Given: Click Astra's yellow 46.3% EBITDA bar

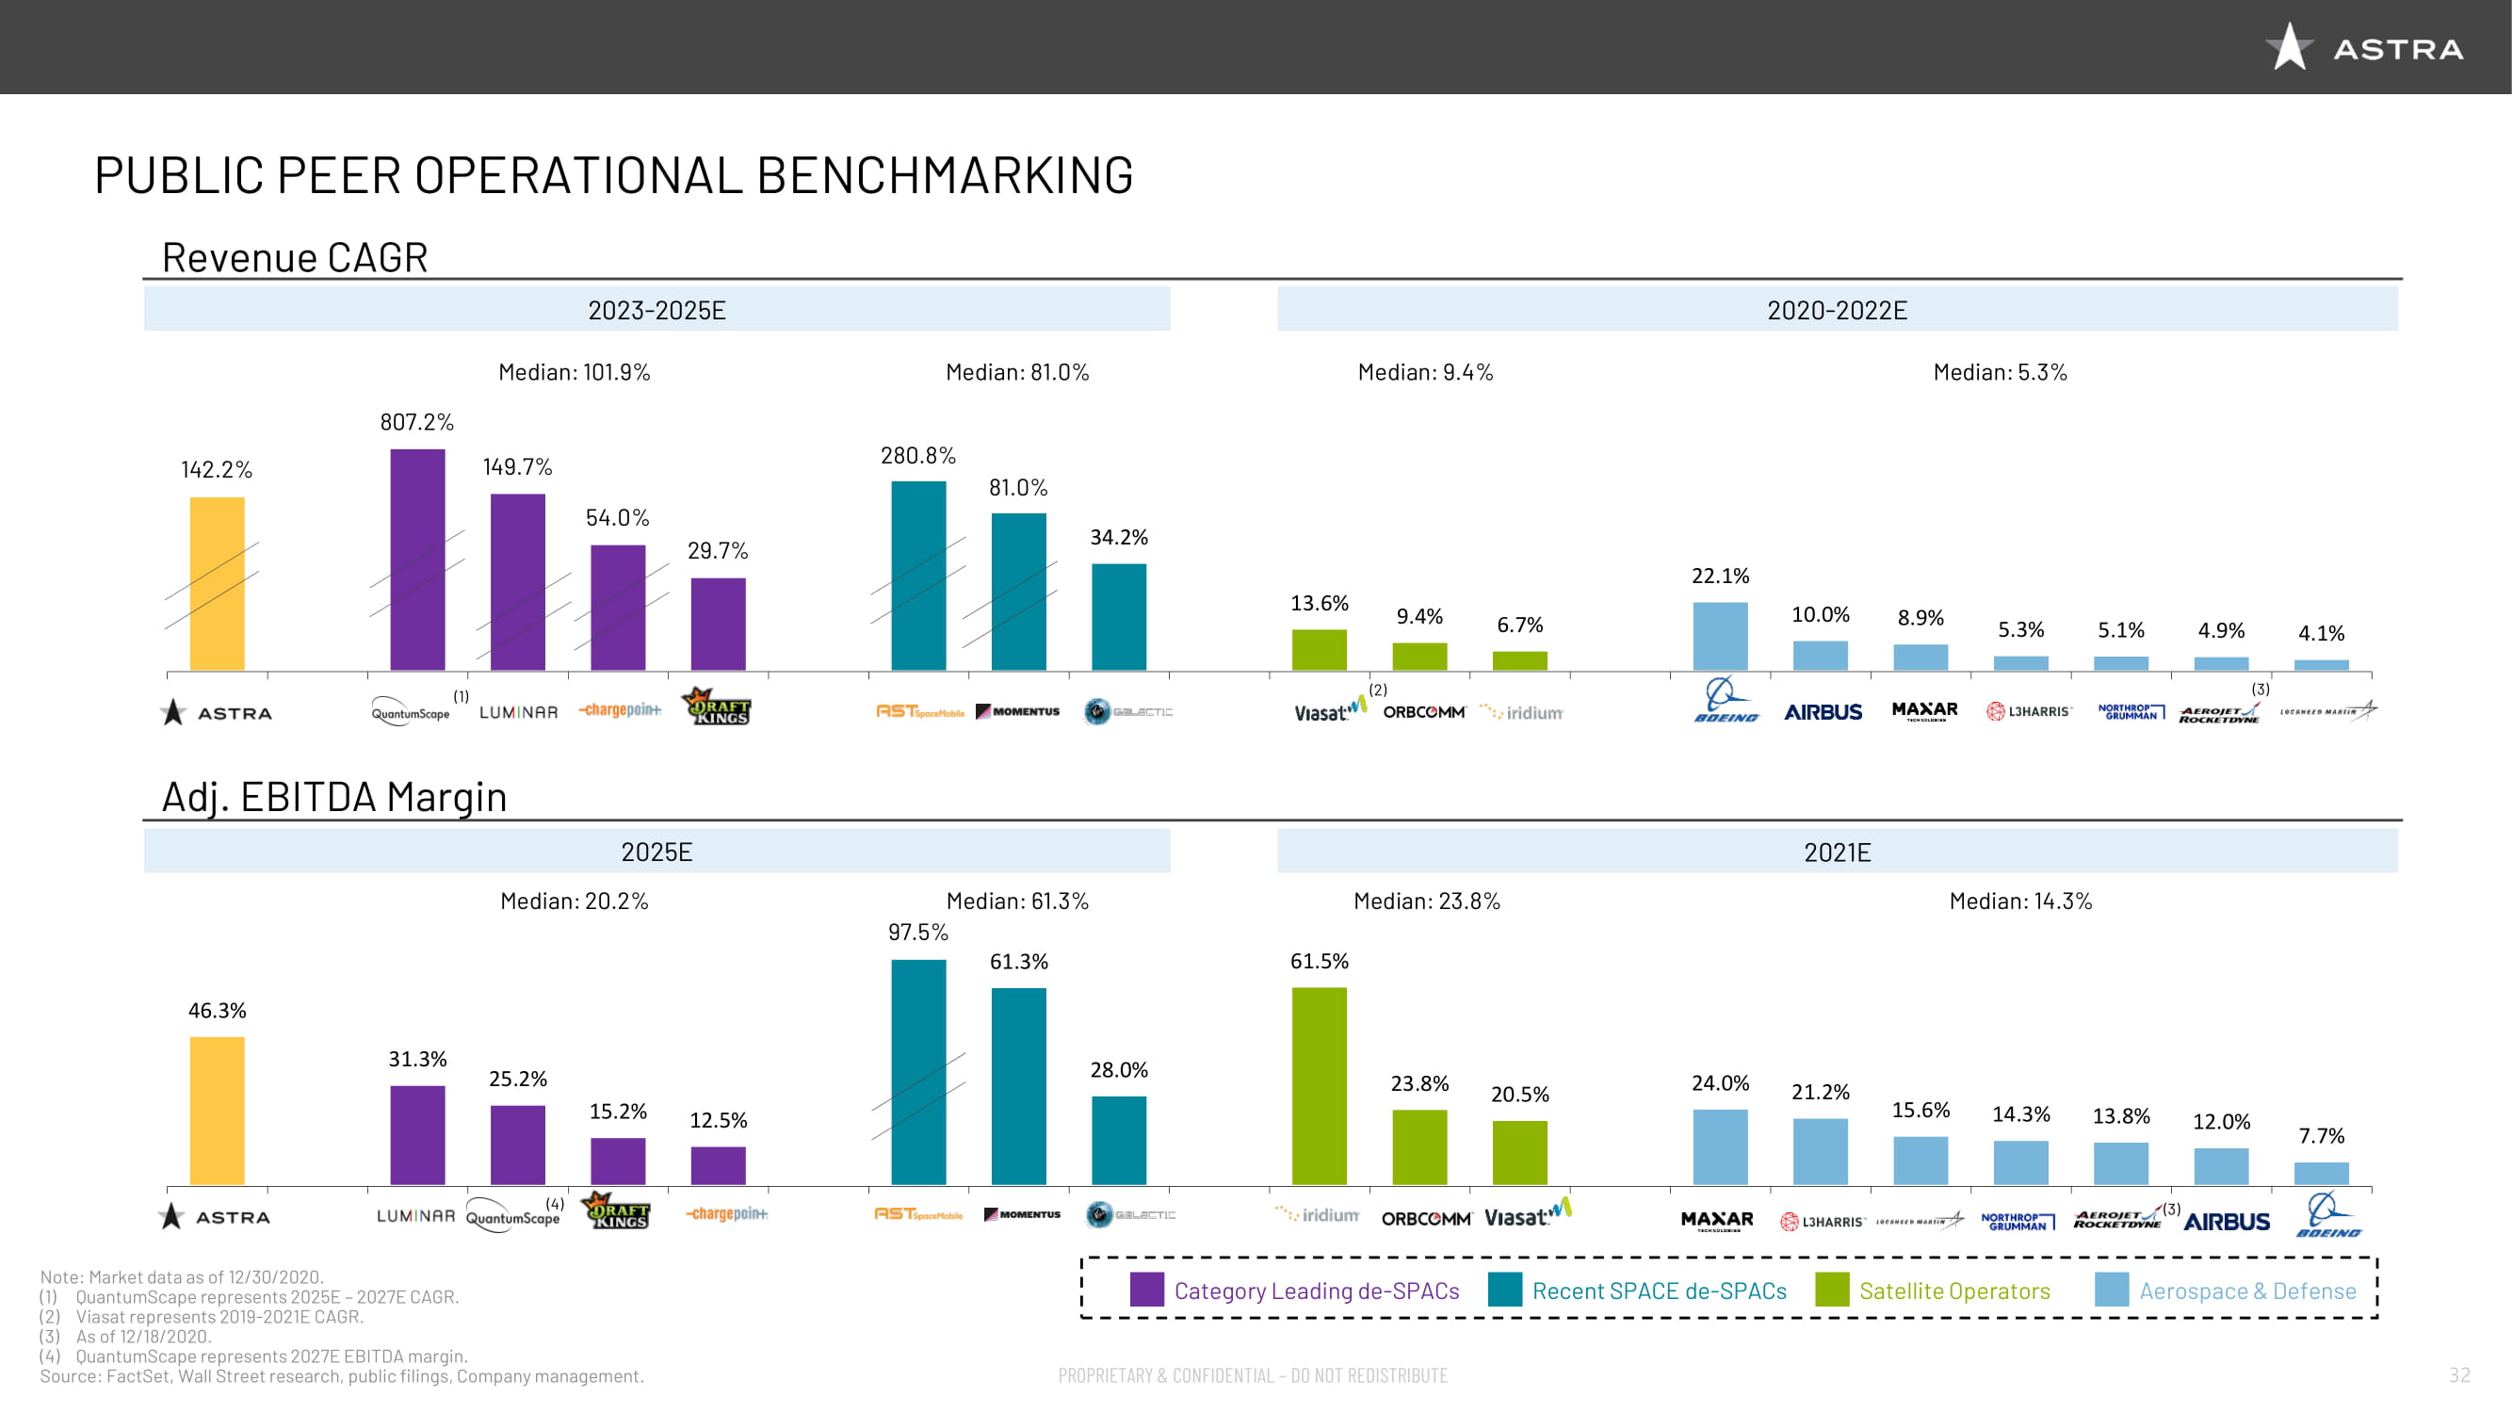Looking at the screenshot, I should [217, 1110].
